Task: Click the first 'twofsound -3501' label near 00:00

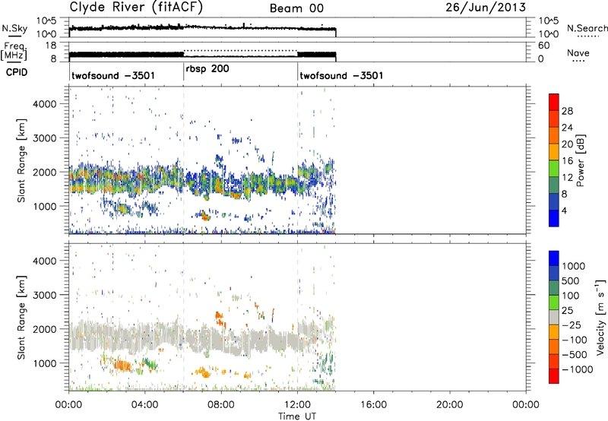Action: [113, 75]
